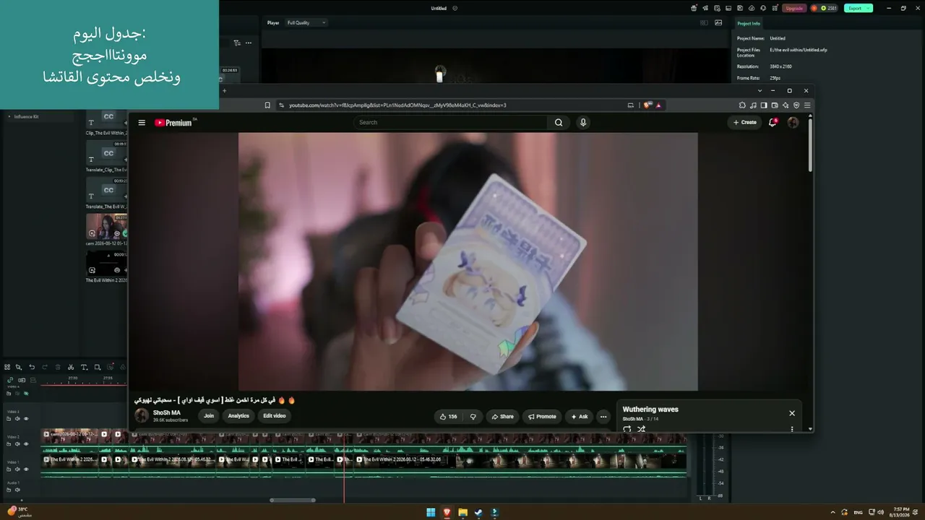Delete selected clip with the trash icon
The image size is (925, 520).
click(58, 368)
